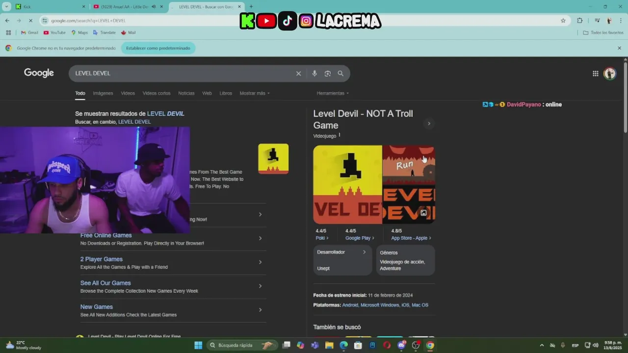Open image gallery icon on Level Devil picture
This screenshot has height=353, width=628.
[x=423, y=213]
